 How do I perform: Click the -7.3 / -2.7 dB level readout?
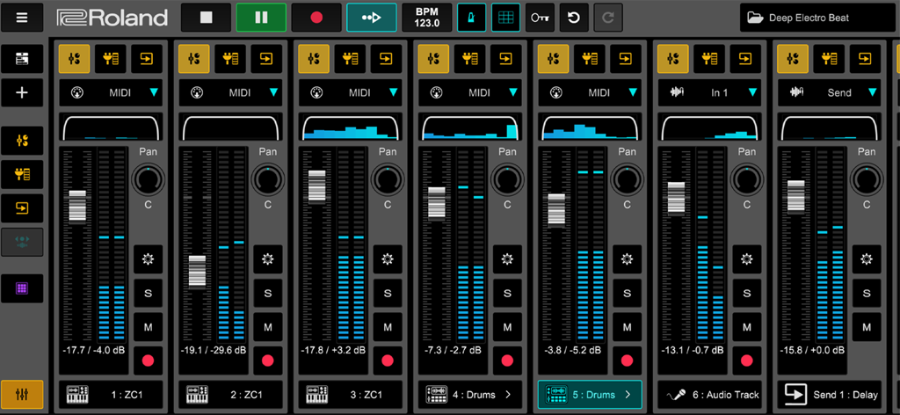[453, 350]
